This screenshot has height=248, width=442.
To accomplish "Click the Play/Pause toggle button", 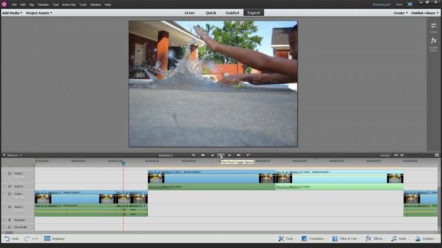I will [x=221, y=155].
